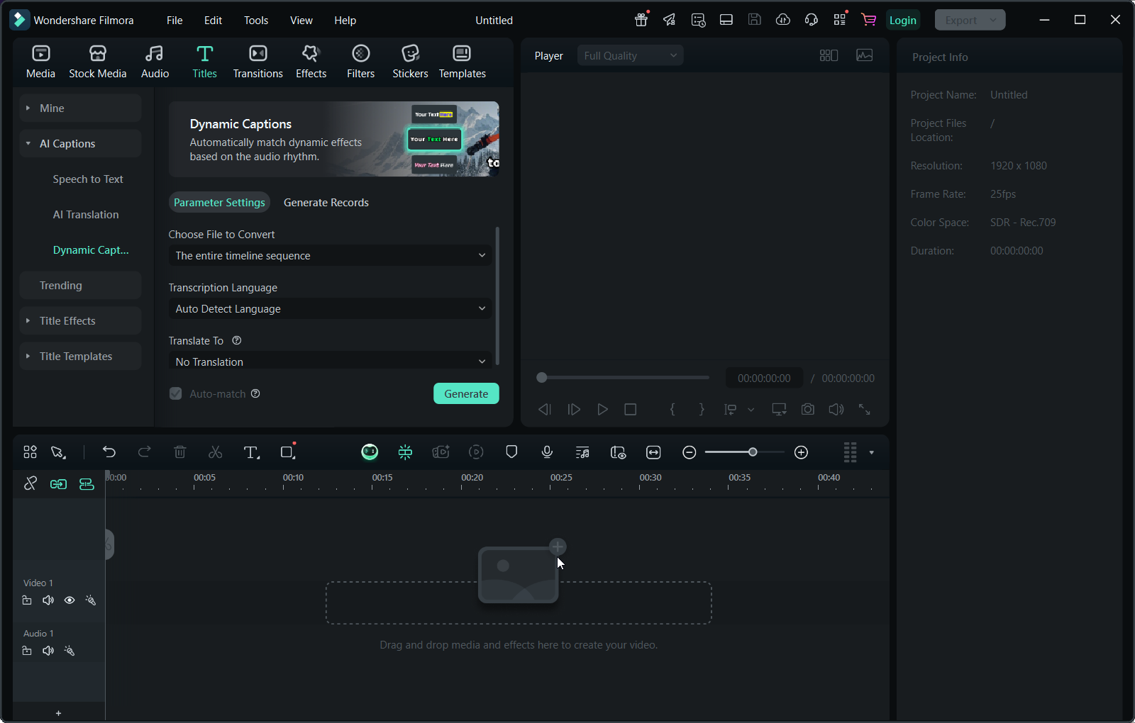Screen dimensions: 1135x723
Task: Click the shopping cart icon
Action: [x=868, y=20]
